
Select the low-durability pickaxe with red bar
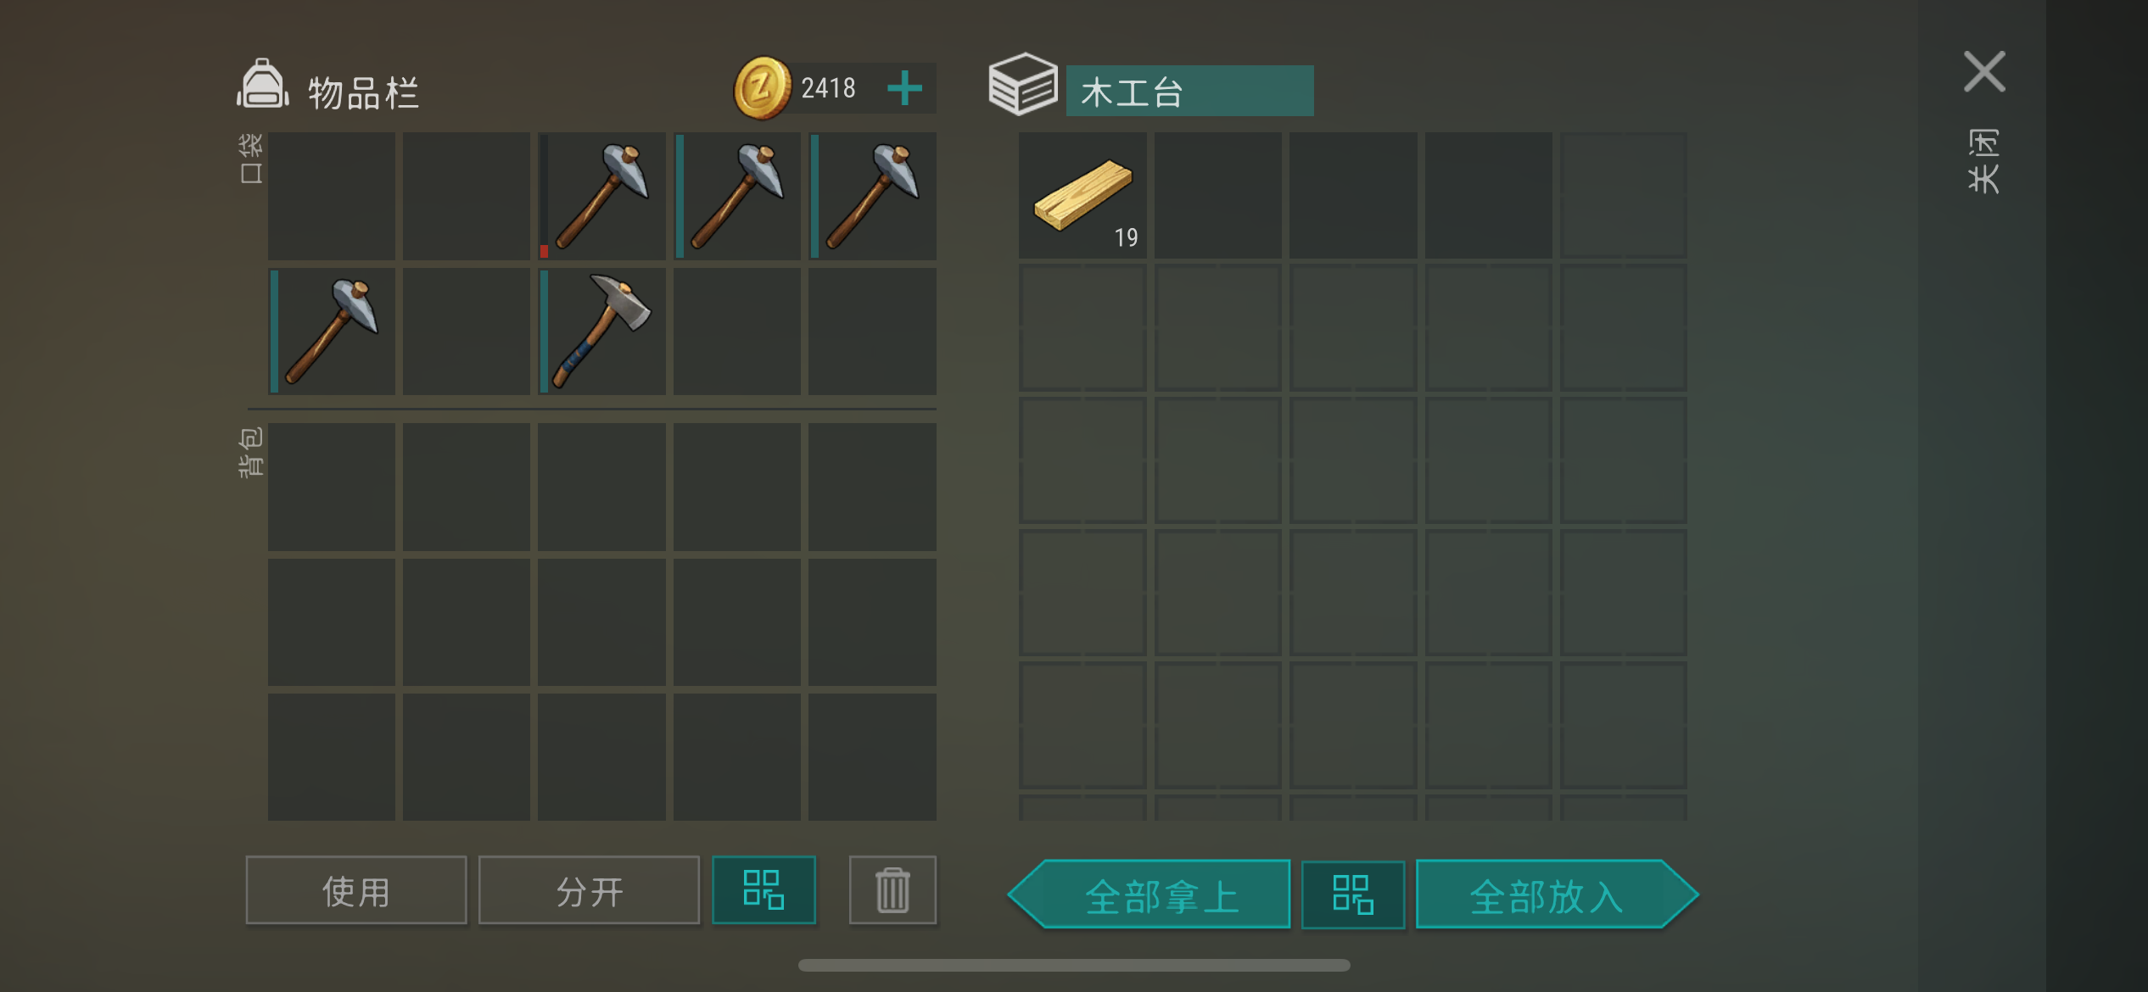click(x=601, y=196)
